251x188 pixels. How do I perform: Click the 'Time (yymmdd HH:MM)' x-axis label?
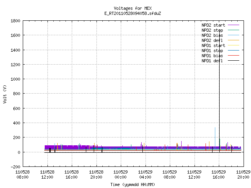pos(133,184)
